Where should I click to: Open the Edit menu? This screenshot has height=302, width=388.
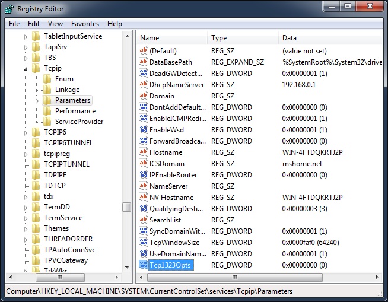(x=34, y=24)
